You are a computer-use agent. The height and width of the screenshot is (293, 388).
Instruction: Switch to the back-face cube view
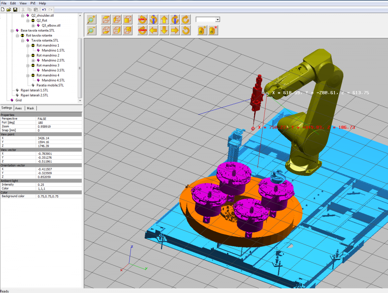(128, 30)
